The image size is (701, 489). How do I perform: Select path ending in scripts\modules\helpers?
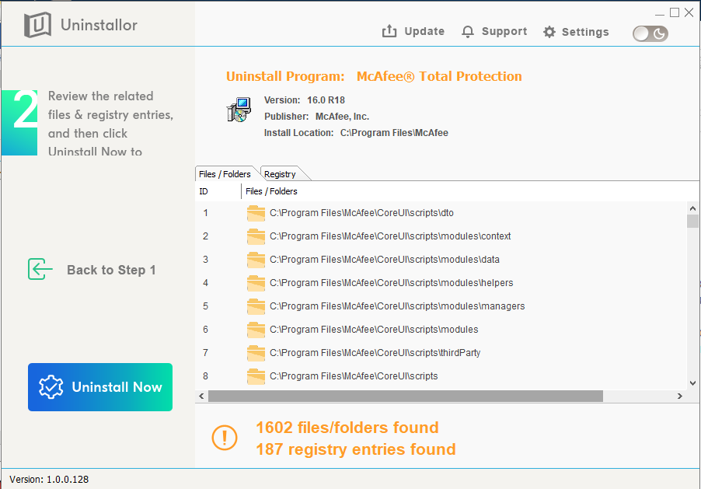point(391,283)
